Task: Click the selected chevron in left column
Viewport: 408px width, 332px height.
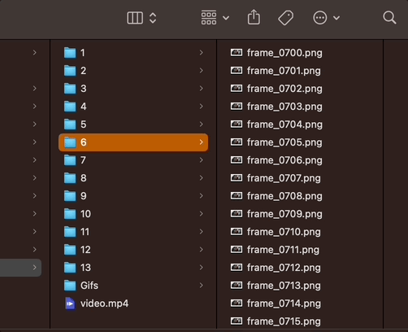Action: point(35,268)
